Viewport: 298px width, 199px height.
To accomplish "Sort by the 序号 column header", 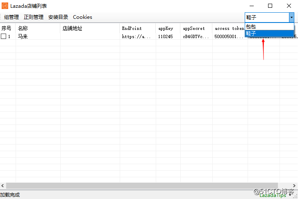I will click(x=8, y=28).
